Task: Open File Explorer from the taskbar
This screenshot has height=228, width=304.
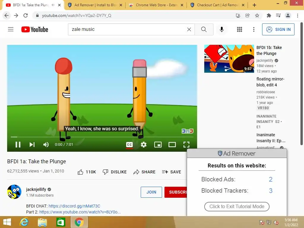Action: click(x=42, y=222)
